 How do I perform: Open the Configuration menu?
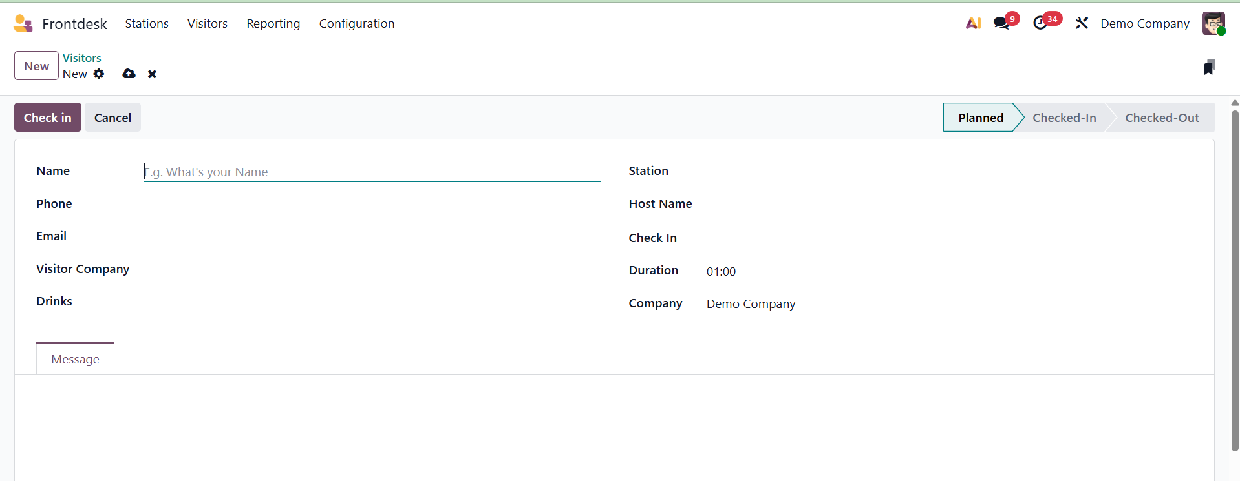click(356, 24)
